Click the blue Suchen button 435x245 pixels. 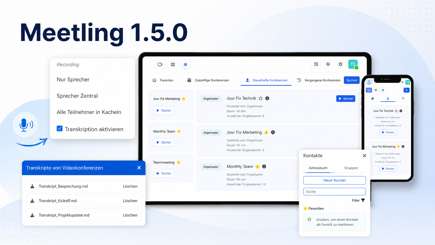pos(351,80)
